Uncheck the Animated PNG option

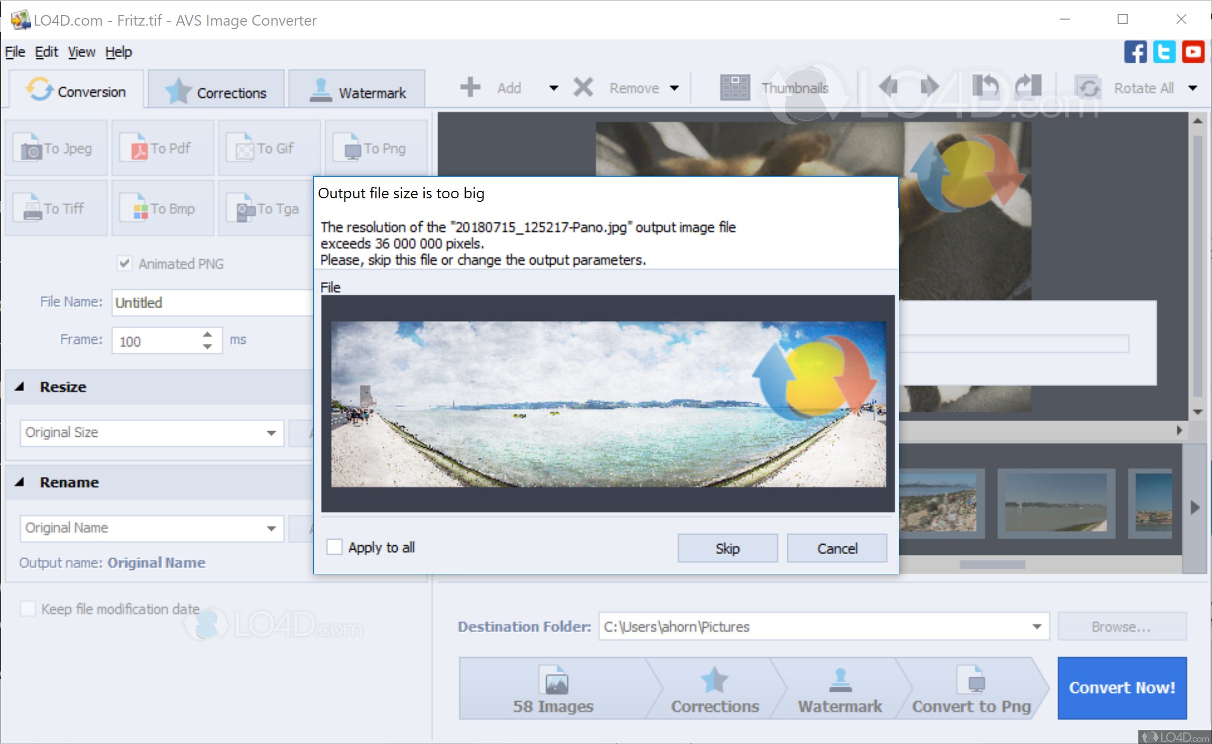coord(125,263)
